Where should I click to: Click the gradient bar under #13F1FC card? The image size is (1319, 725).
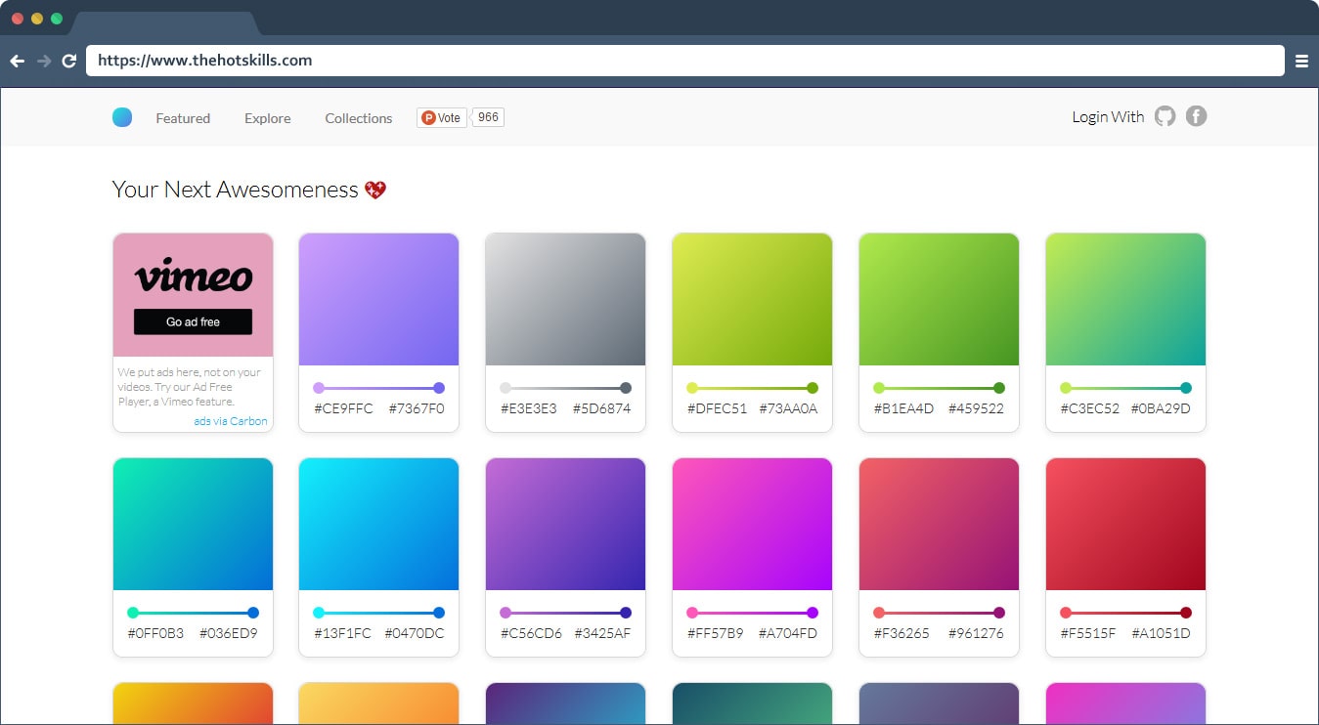[378, 613]
